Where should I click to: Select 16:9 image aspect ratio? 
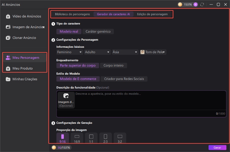pos(77,138)
